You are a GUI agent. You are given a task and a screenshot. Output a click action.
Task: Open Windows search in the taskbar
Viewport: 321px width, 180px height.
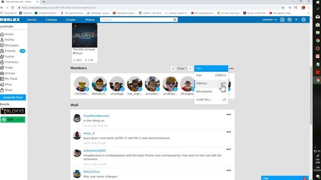(x=317, y=9)
